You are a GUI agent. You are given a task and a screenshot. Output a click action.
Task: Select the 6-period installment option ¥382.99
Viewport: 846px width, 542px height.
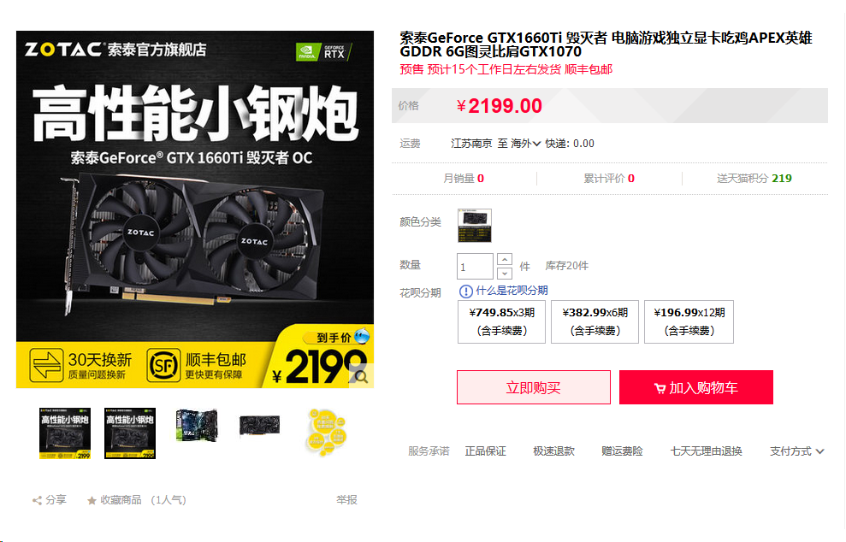[595, 322]
